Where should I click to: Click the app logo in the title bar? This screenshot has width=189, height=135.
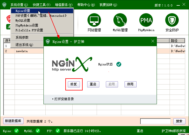pos(4,5)
